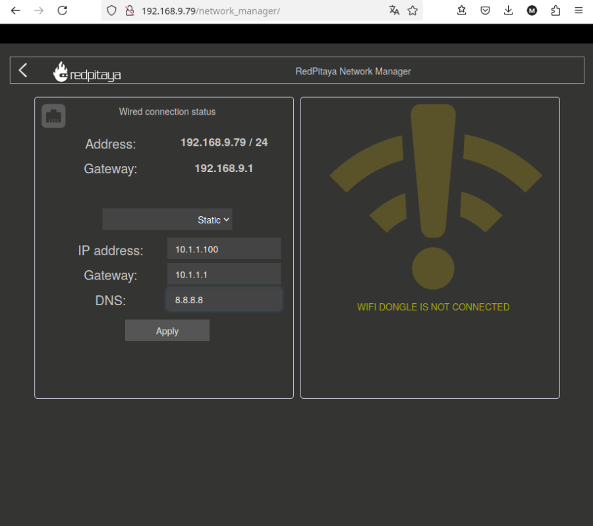This screenshot has height=526, width=593.
Task: Open the browser downloads icon
Action: pyautogui.click(x=508, y=11)
